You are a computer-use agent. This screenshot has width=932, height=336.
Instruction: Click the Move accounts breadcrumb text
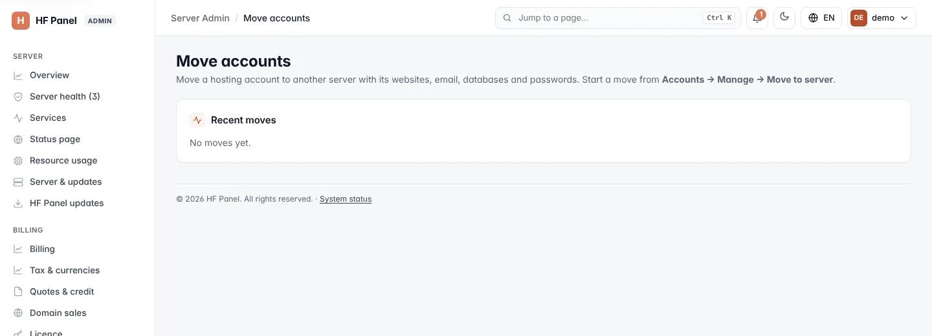276,18
